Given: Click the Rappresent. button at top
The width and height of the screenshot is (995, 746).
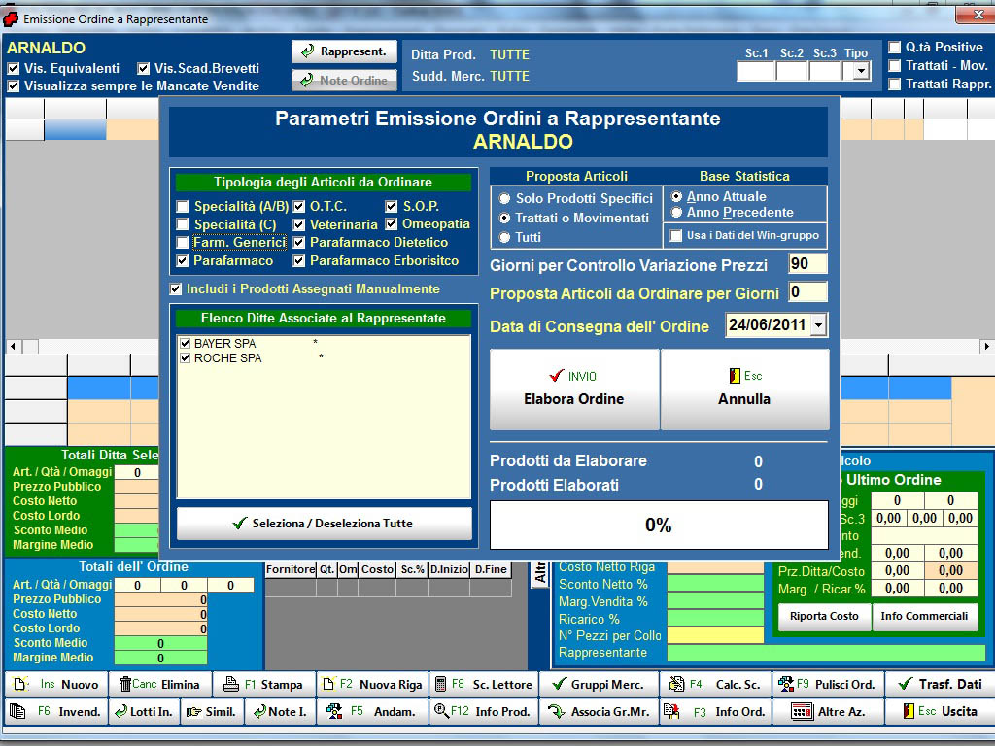Looking at the screenshot, I should 344,51.
